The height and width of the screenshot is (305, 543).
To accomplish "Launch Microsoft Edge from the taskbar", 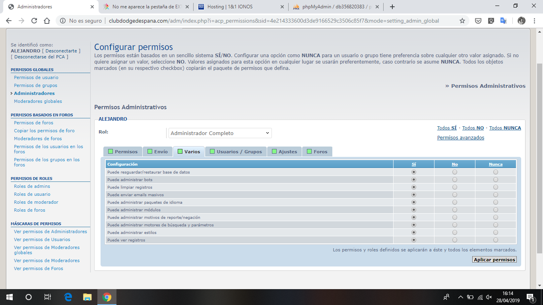I will 68,297.
